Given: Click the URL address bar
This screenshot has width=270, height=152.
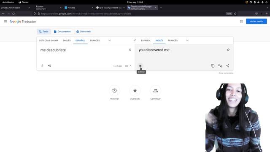Looking at the screenshot, I should click(x=132, y=14).
